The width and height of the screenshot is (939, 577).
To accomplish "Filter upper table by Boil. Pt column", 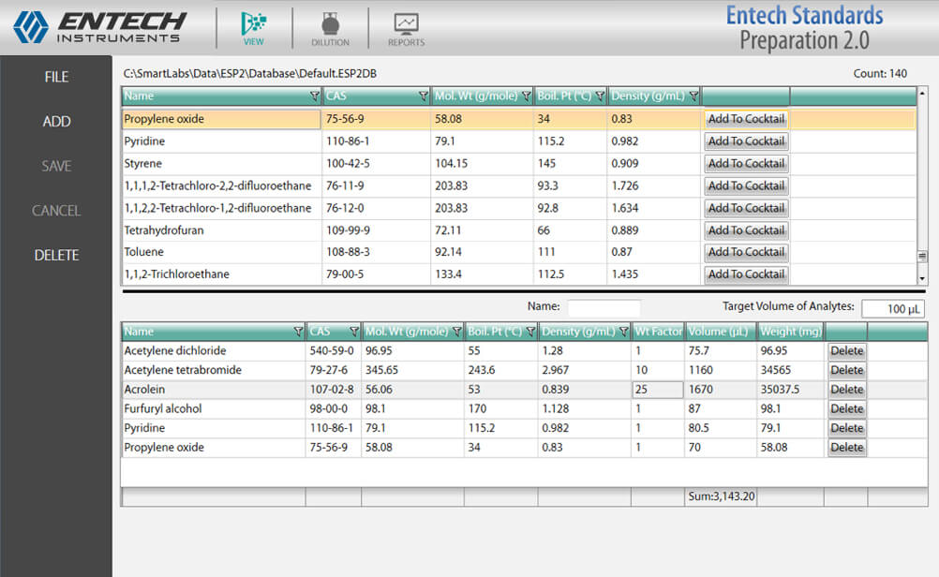I will point(600,96).
